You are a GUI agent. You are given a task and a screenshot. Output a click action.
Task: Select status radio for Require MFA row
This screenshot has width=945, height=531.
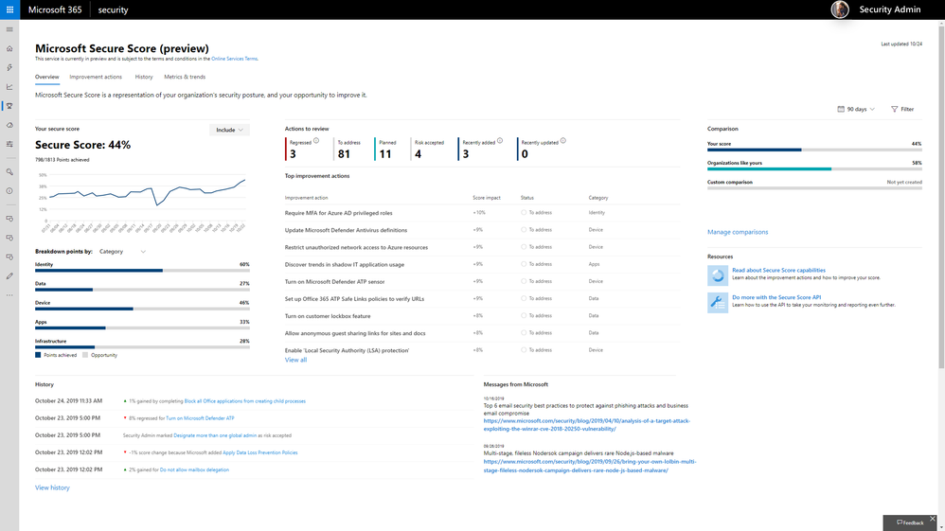[x=524, y=213]
